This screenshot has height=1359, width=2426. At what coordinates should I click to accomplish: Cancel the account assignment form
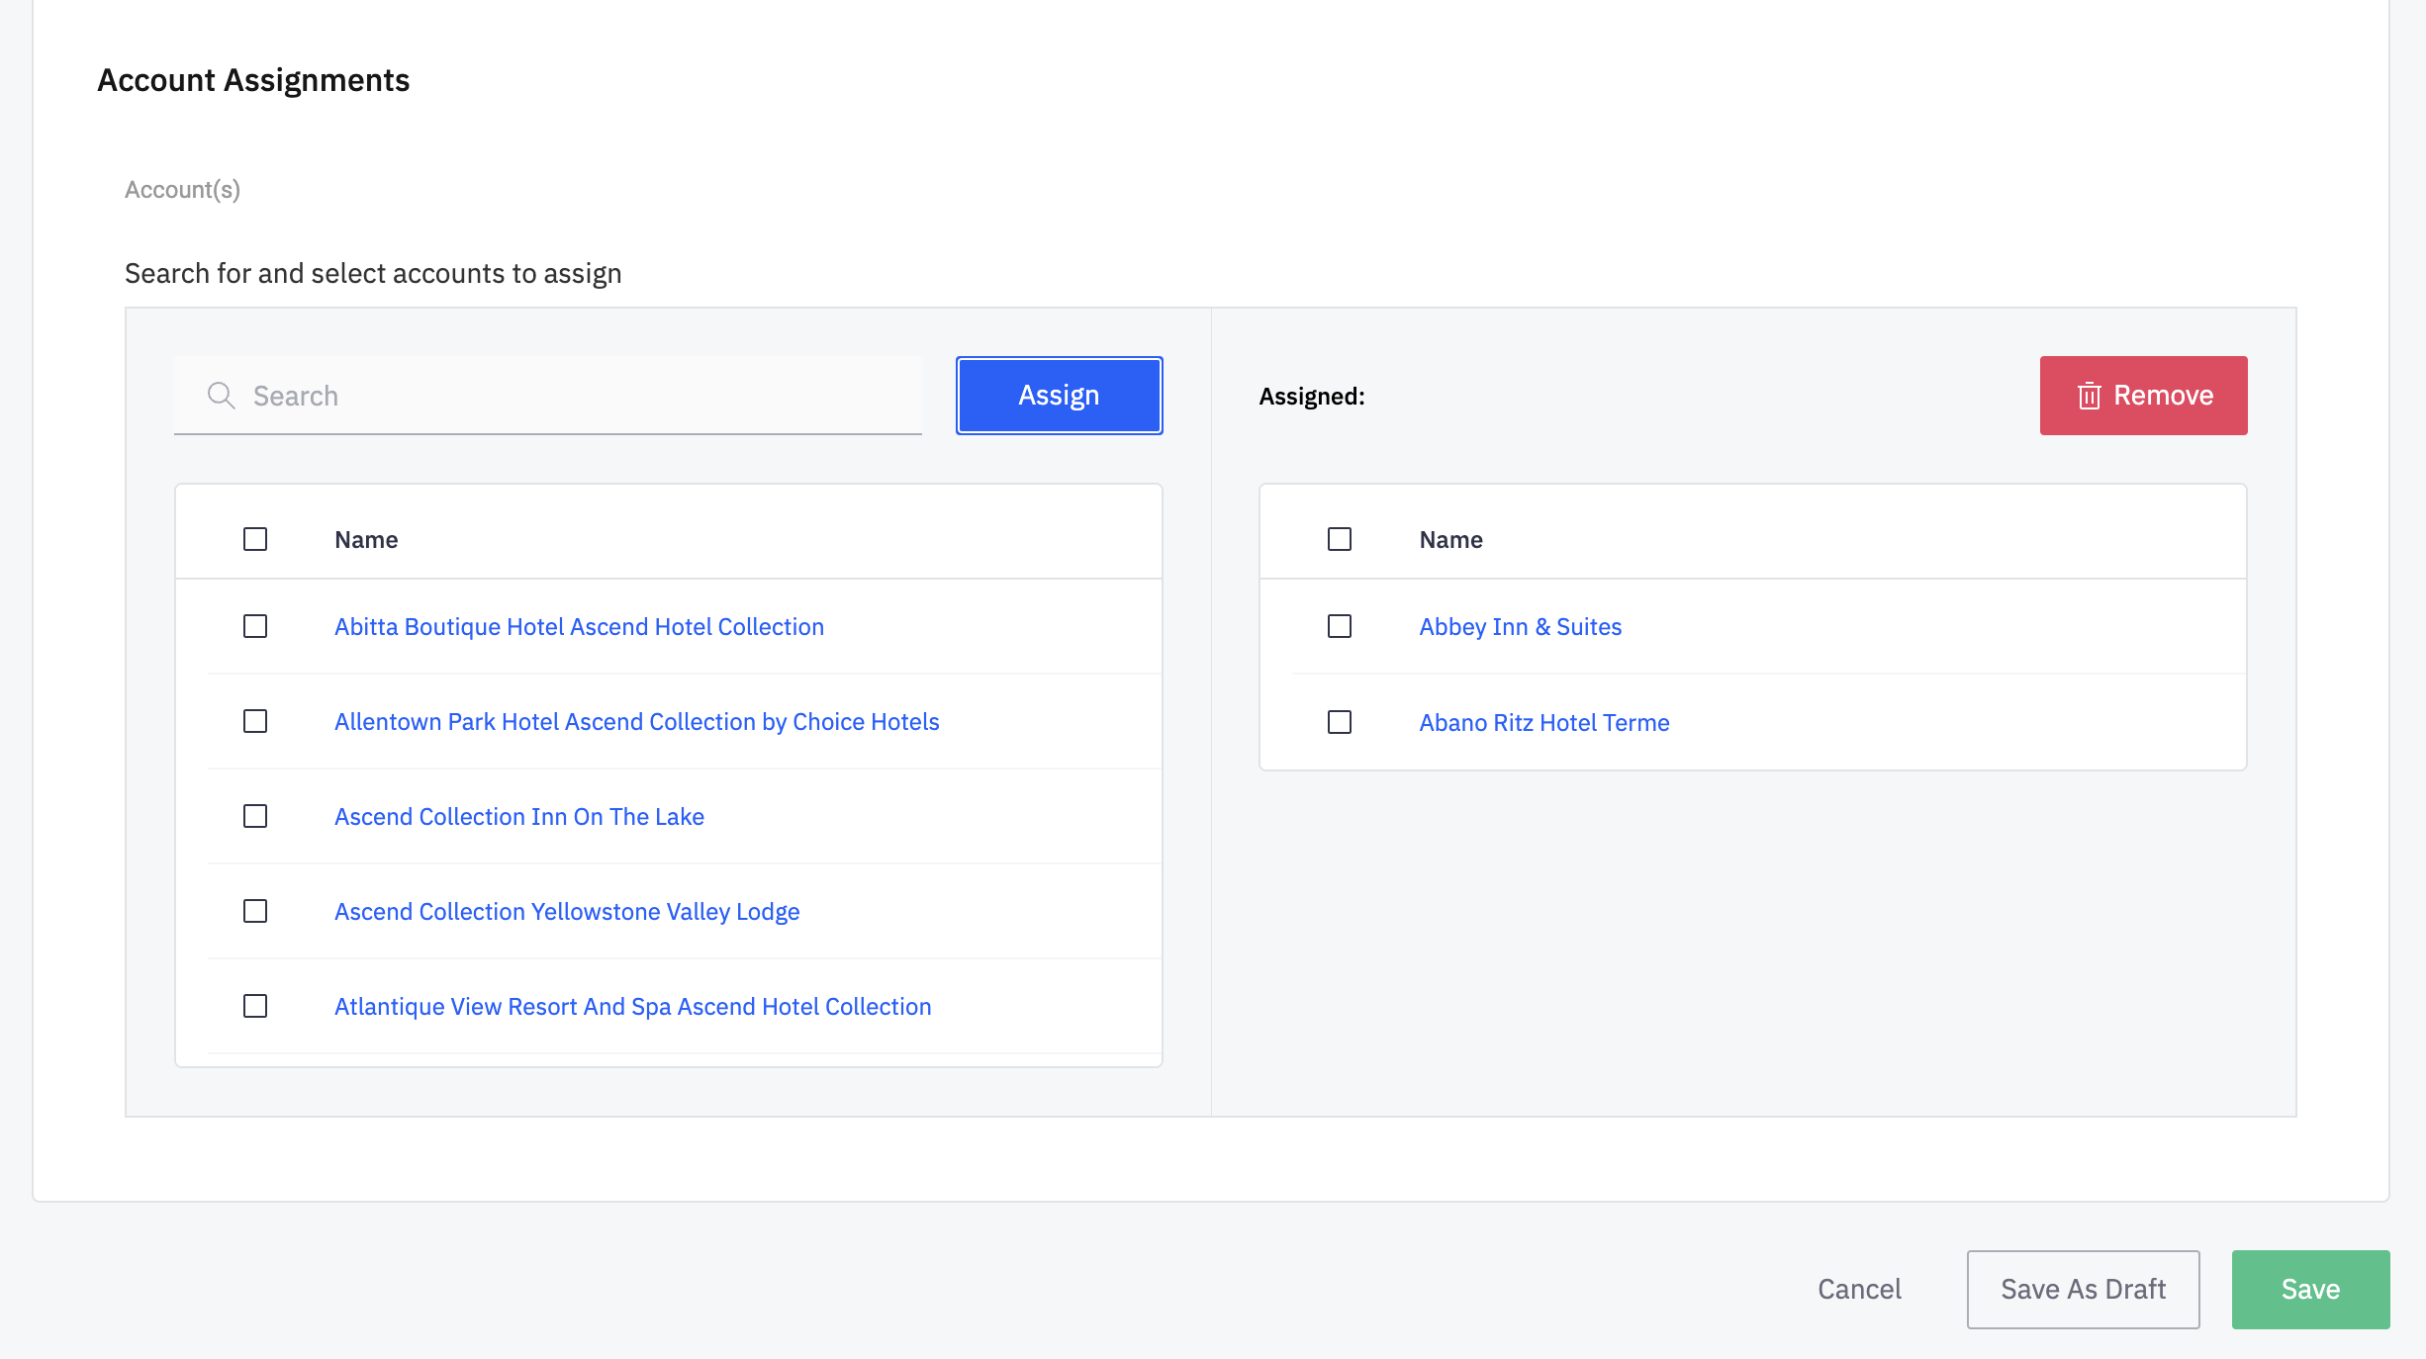pos(1859,1289)
